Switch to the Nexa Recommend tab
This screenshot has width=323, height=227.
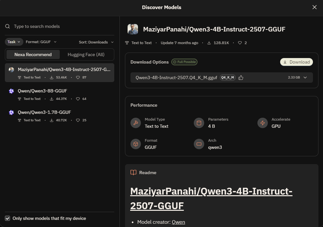click(33, 54)
